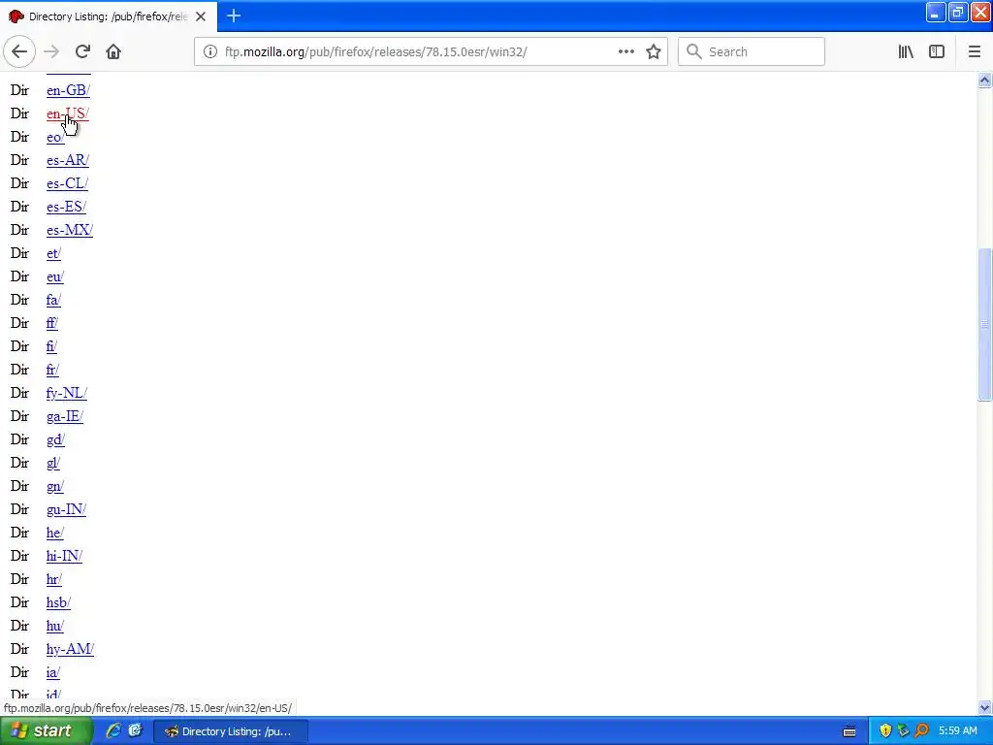Open the eo/ directory link
Viewport: 993px width, 745px height.
[x=55, y=138]
